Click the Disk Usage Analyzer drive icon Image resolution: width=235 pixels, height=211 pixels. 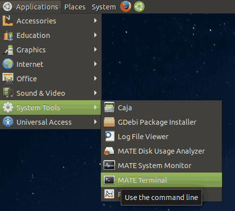(x=109, y=151)
